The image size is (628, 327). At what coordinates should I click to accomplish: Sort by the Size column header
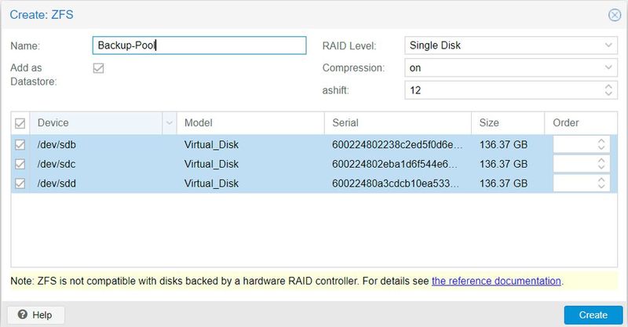pos(508,123)
